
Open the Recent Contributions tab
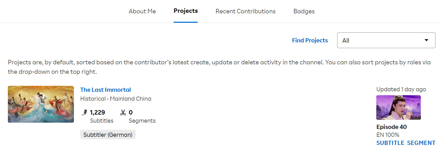245,11
